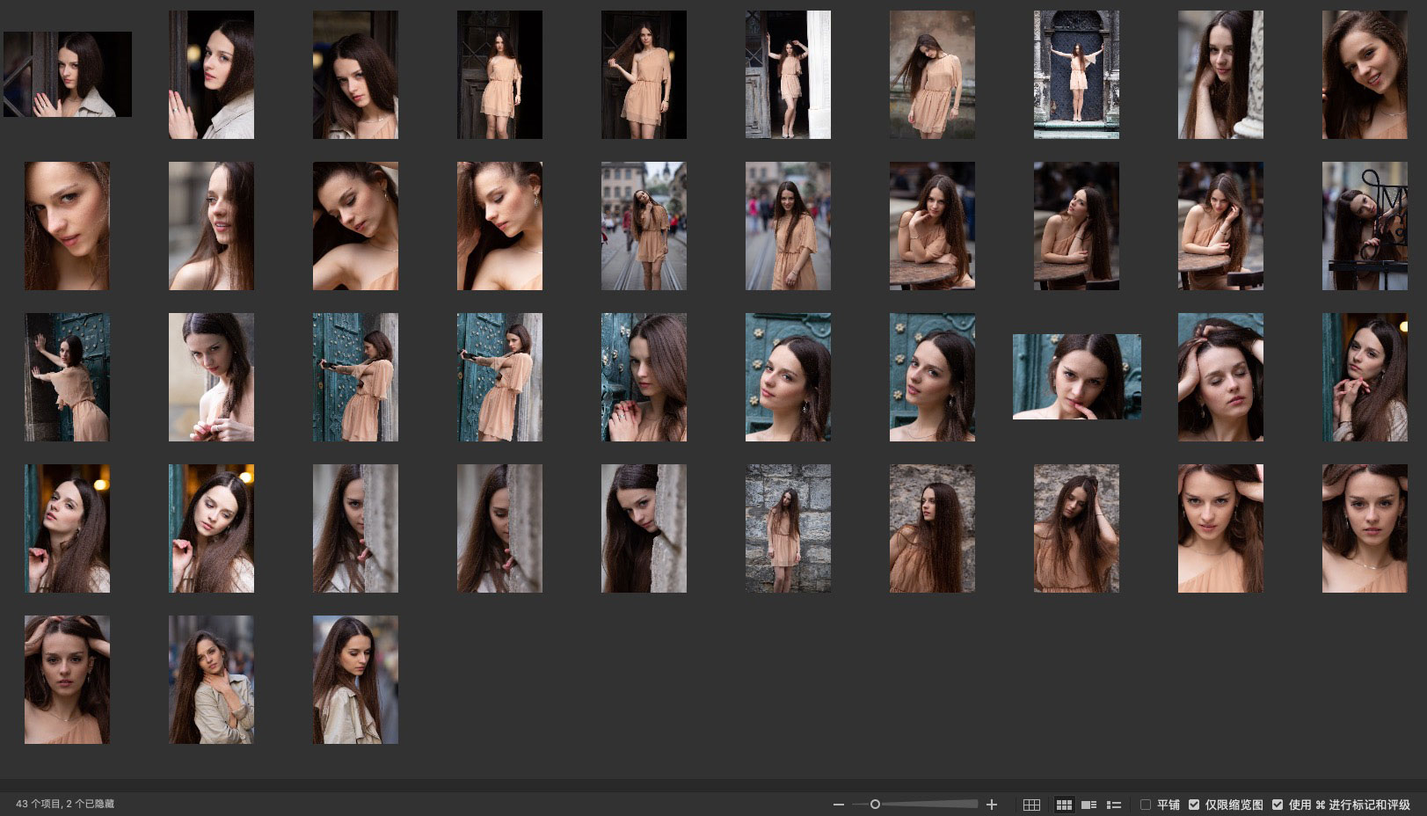Click the plus icon to enlarge thumbnails

click(x=992, y=805)
